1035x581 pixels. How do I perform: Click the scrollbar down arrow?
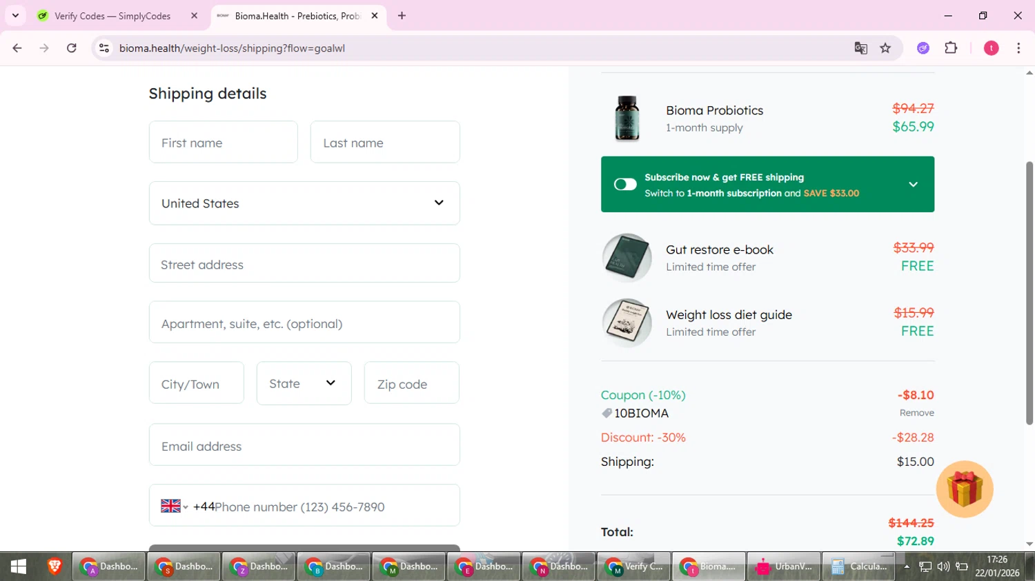(1029, 544)
